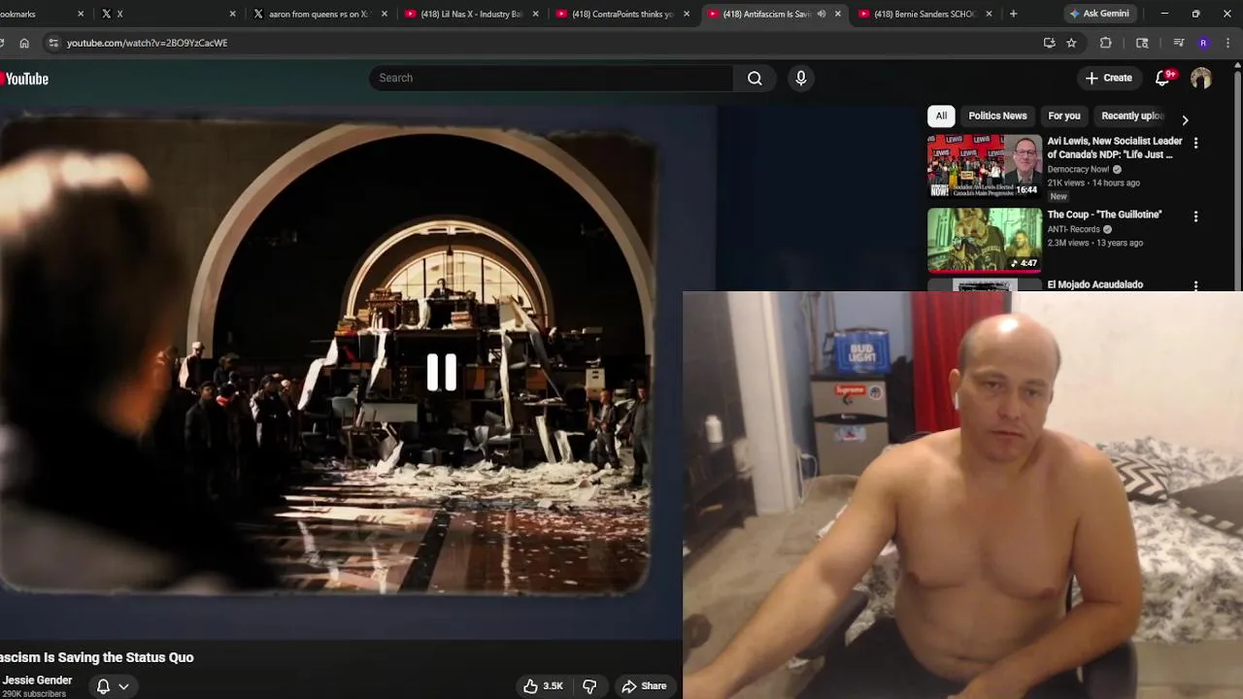
Task: Mute audio on Antifascism tab speaker icon
Action: point(822,14)
